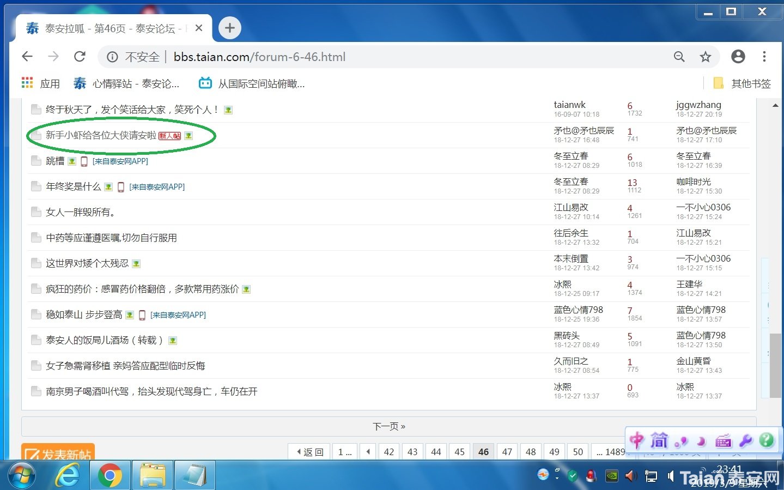Open the 从国际空间站俯瞰... bookmark

point(252,83)
